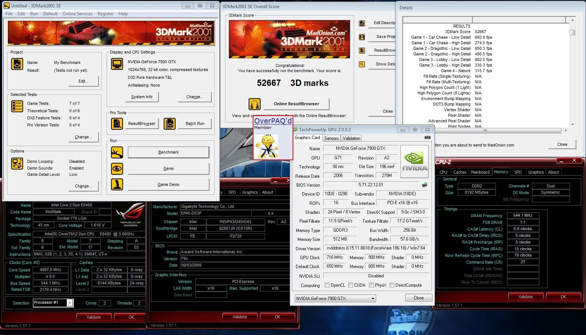Click the Game Demo joystick icon
Viewport: 586px width, 335px height.
pyautogui.click(x=117, y=184)
